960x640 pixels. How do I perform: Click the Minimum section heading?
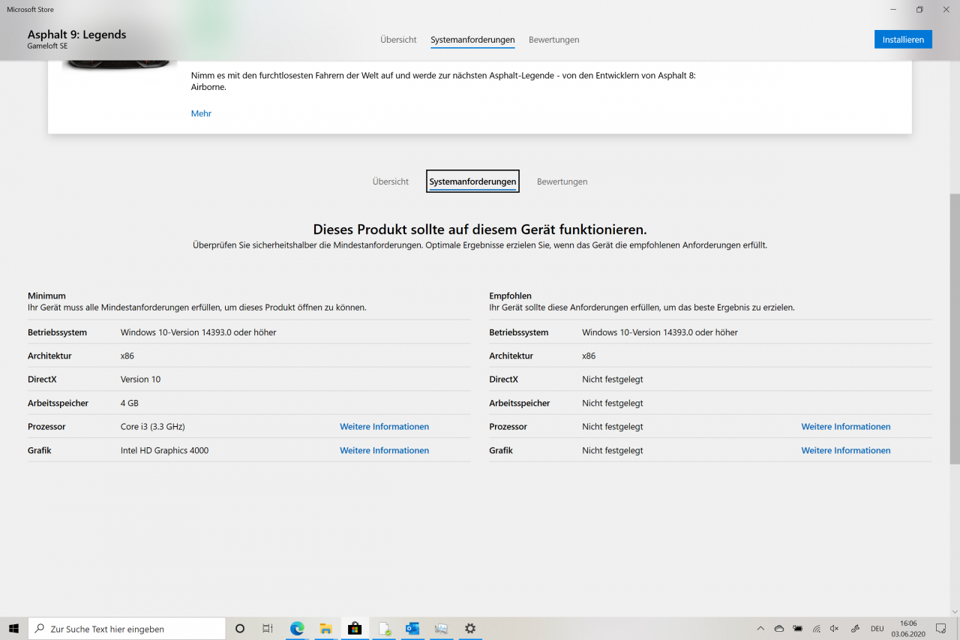(47, 296)
